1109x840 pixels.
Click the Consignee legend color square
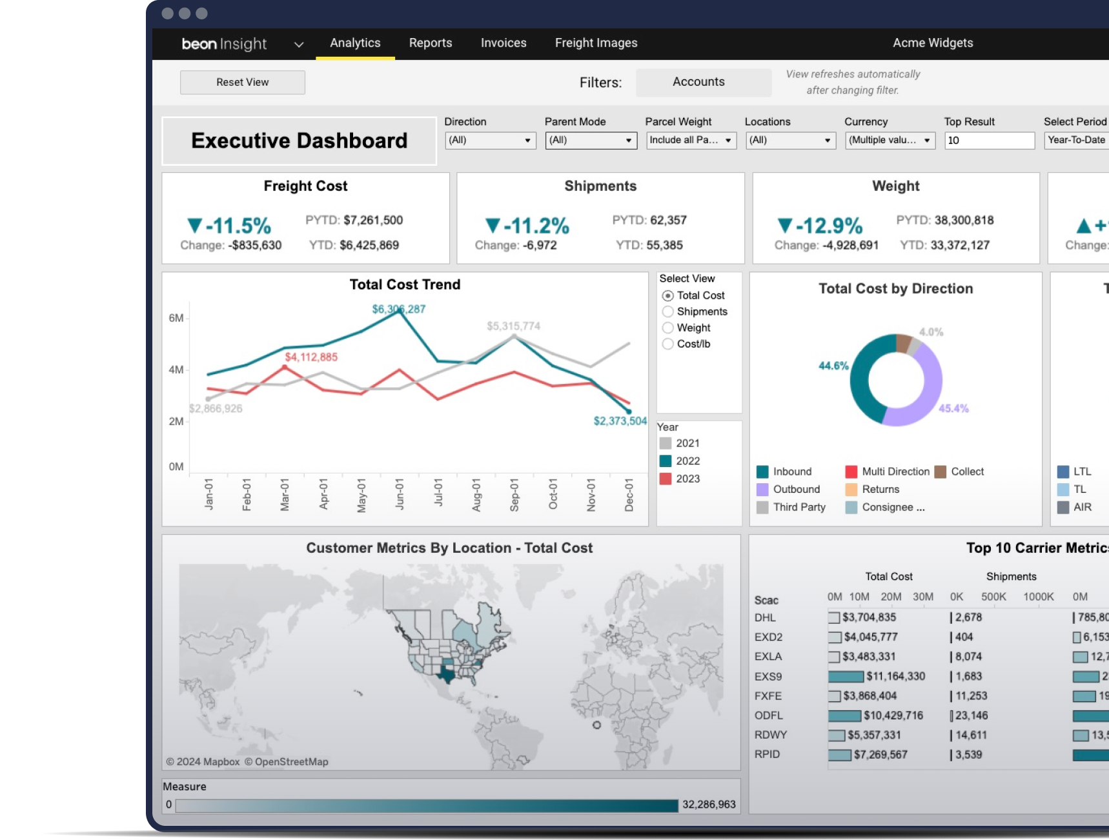coord(851,507)
